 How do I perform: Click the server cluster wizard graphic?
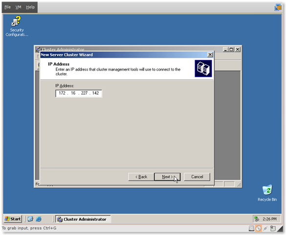(x=203, y=69)
